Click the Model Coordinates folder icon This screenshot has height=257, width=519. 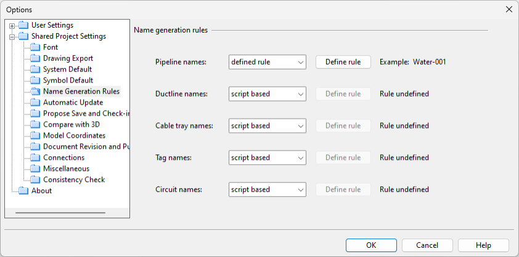coord(36,136)
